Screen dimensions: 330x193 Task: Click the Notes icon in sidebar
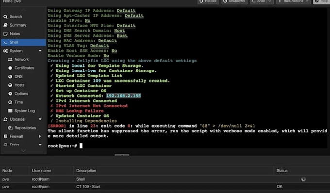[5, 33]
